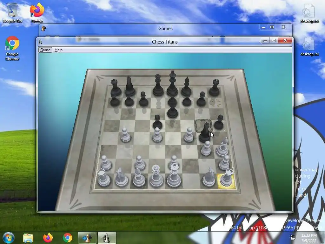This screenshot has height=244, width=325.
Task: Open the Windows Start button
Action: click(x=8, y=238)
